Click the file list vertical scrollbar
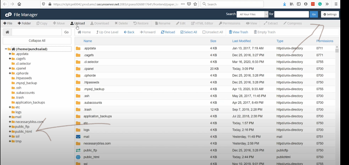 337,51
